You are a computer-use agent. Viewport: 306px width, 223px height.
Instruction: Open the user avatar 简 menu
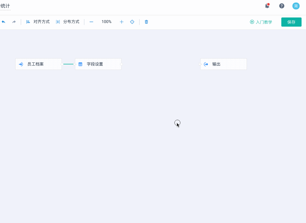pyautogui.click(x=296, y=6)
